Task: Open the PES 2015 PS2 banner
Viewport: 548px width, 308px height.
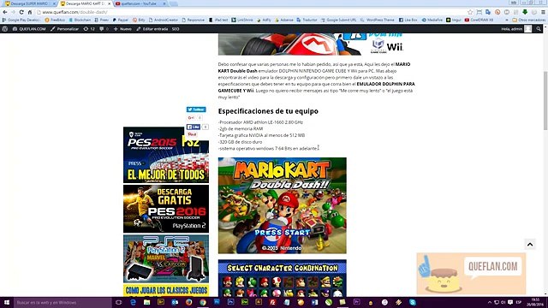Action: tap(166, 155)
